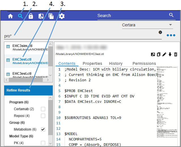Image resolution: width=181 pixels, height=147 pixels.
Task: Switch to the Properties tab
Action: [92, 63]
